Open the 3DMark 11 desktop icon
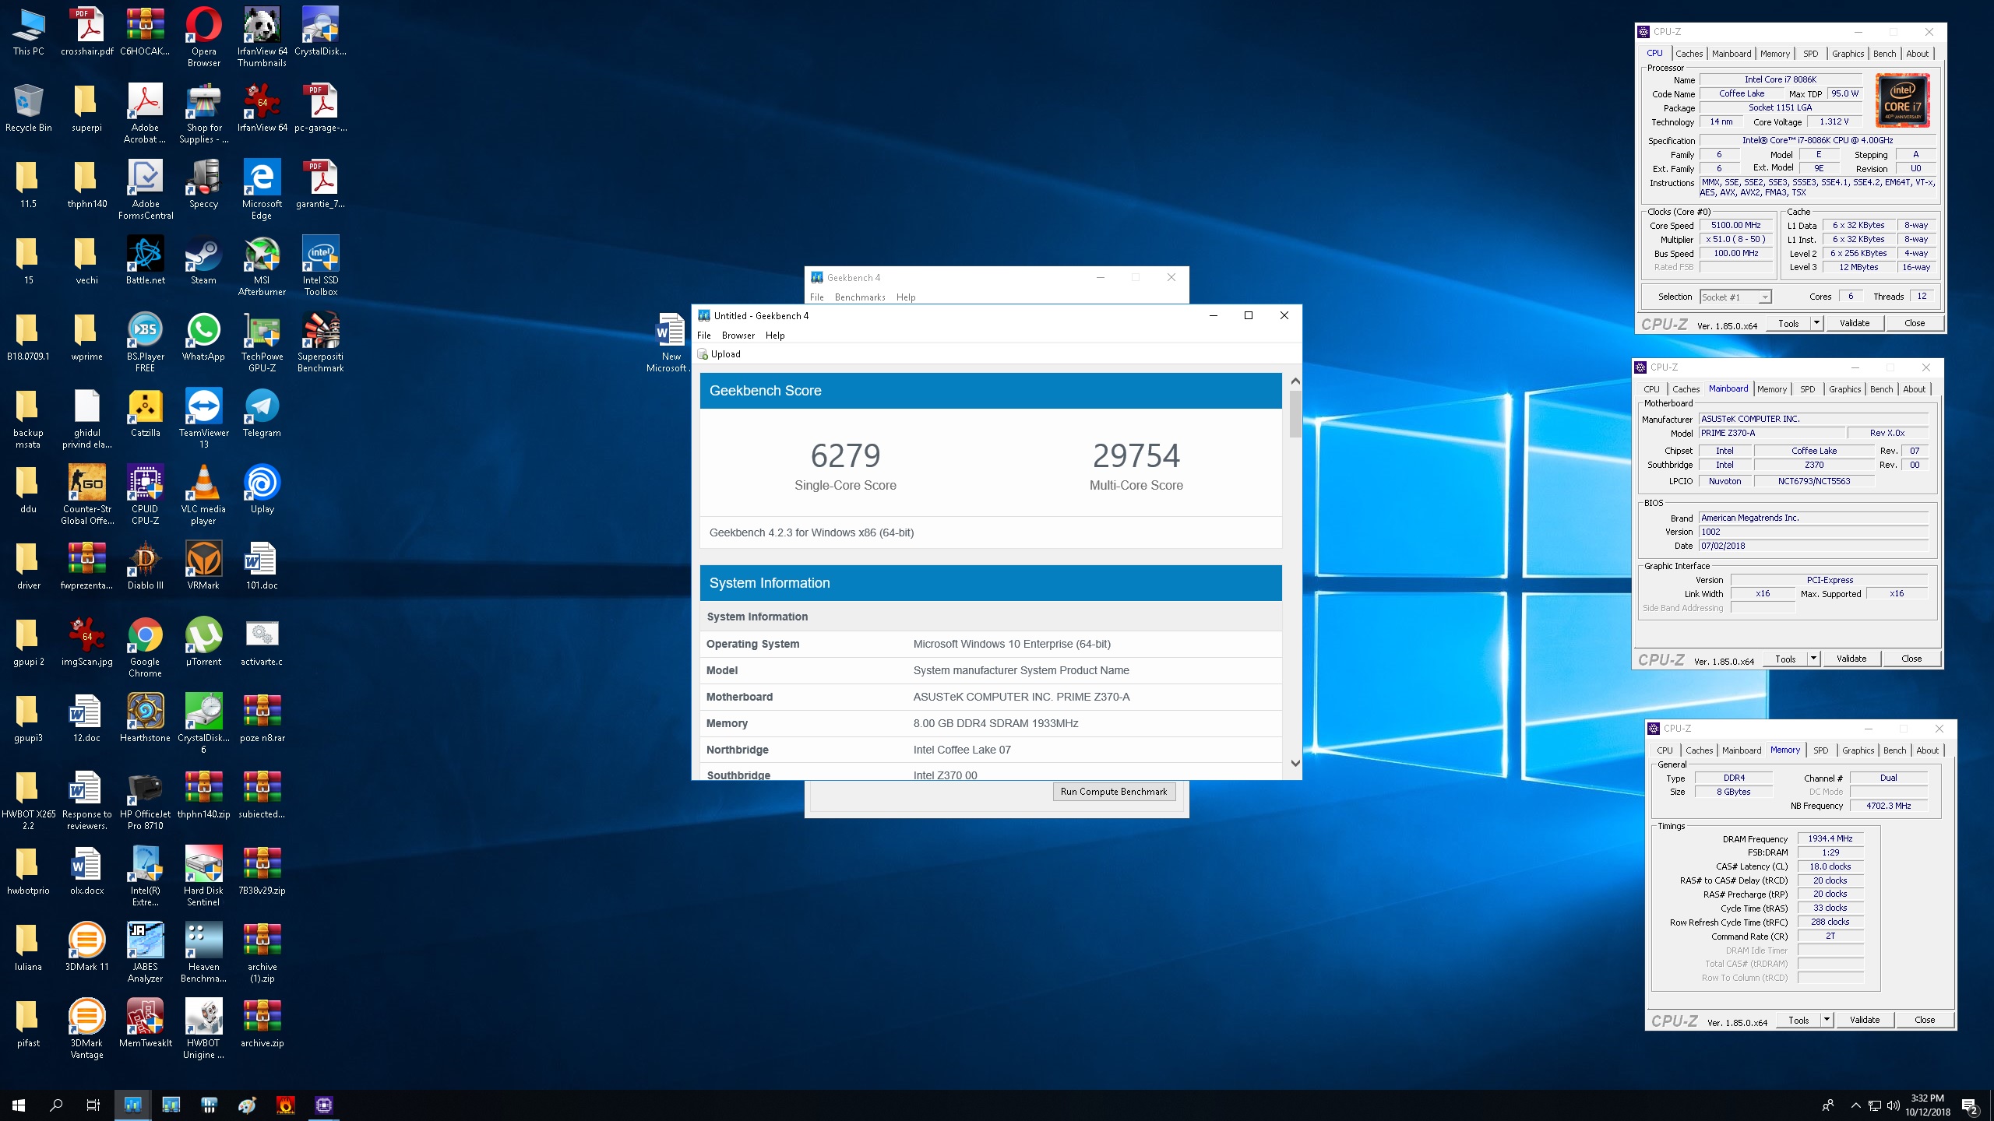The height and width of the screenshot is (1121, 1994). coord(86,947)
